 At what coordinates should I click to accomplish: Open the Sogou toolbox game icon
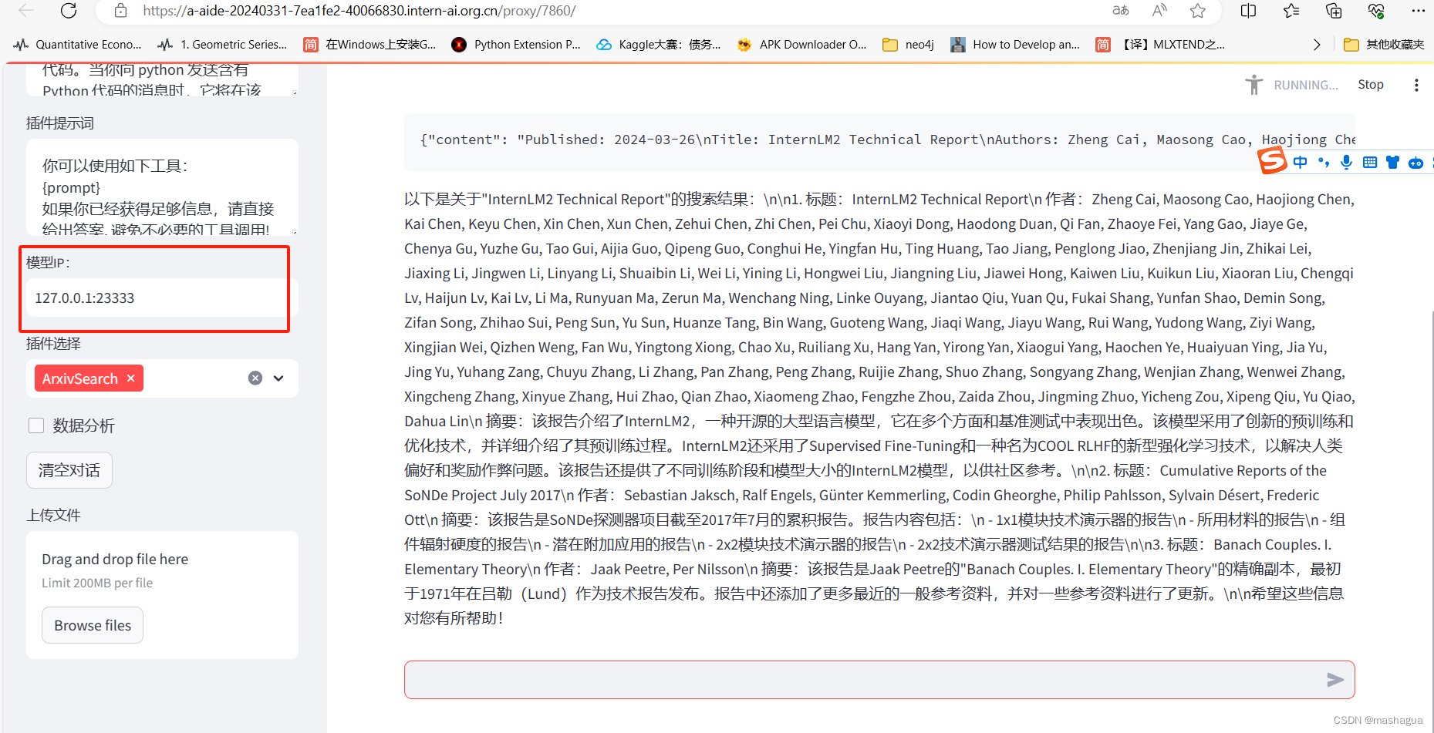pyautogui.click(x=1415, y=162)
